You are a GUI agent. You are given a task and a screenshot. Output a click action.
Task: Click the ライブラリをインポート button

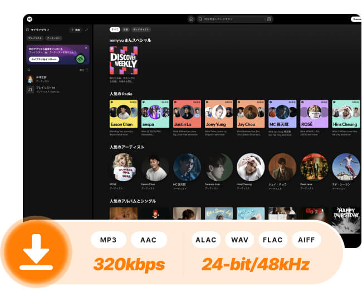pyautogui.click(x=44, y=60)
